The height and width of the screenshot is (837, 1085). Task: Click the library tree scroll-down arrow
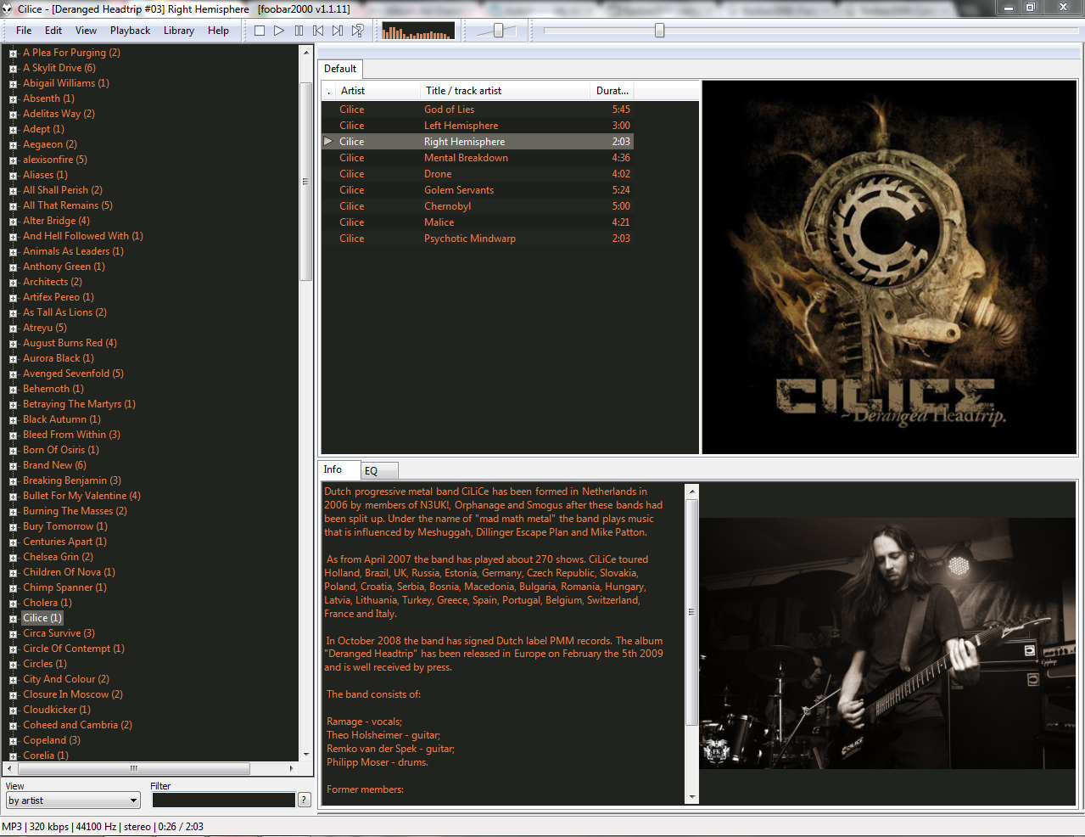coord(306,754)
